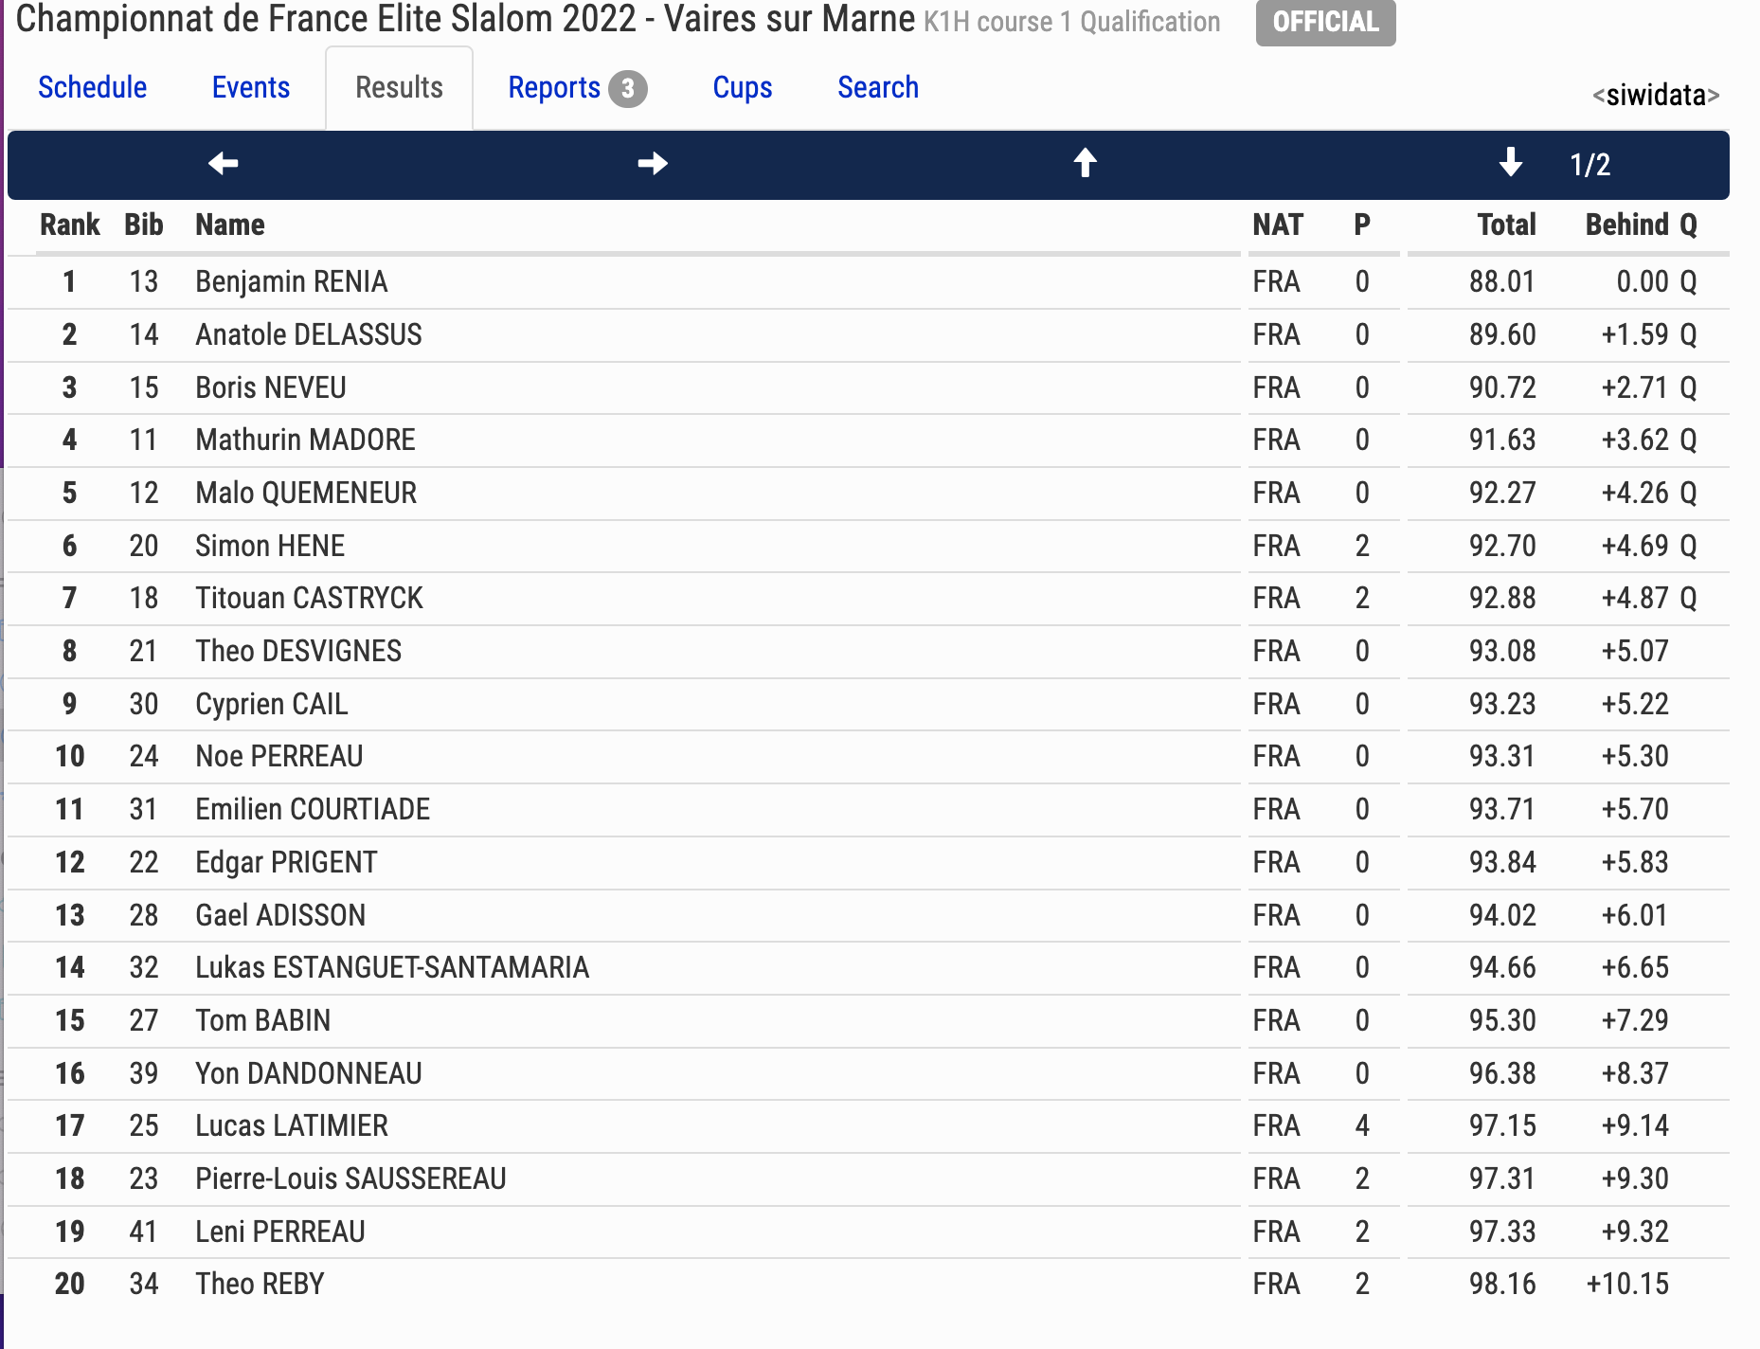Click the 1/2 page indicator
The image size is (1760, 1349).
pyautogui.click(x=1590, y=165)
